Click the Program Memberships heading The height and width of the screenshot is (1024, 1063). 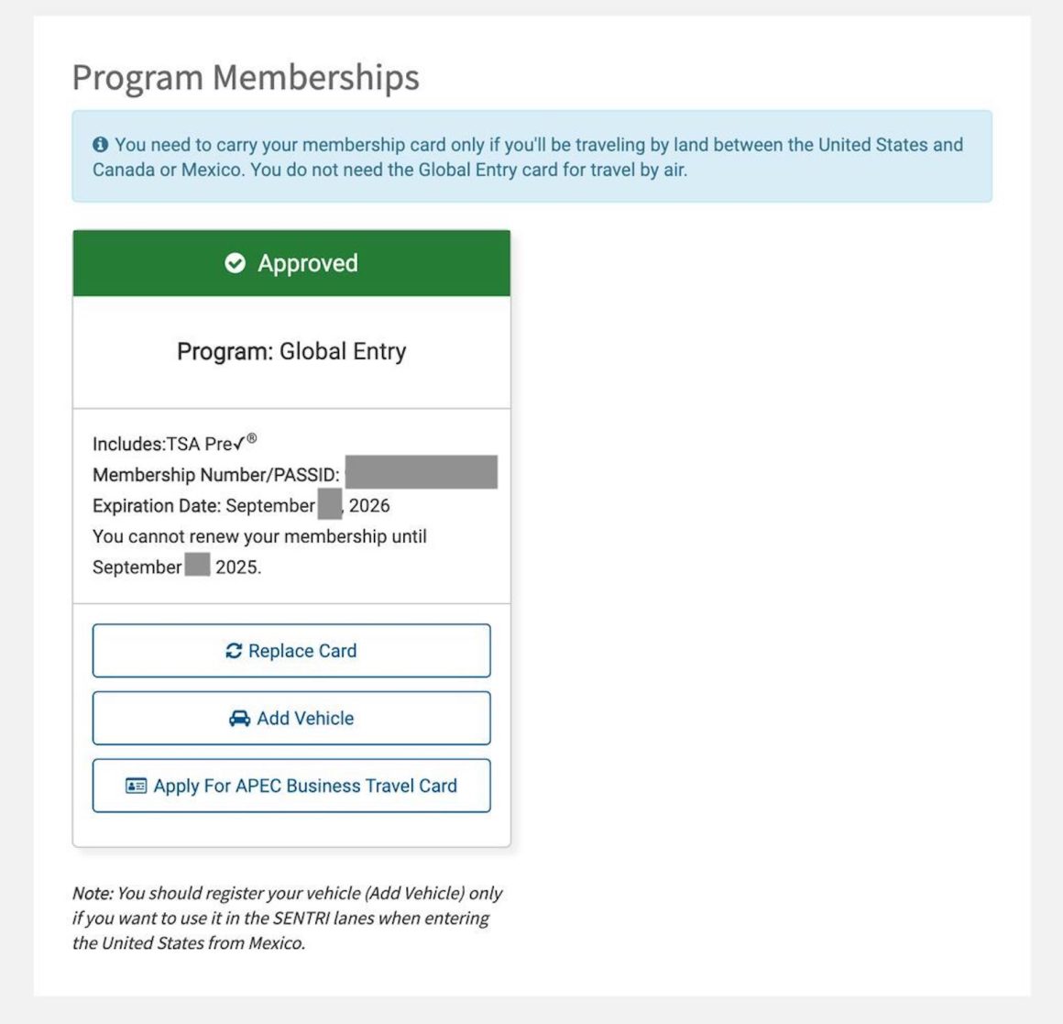(246, 78)
